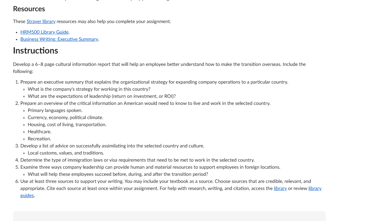
Task: Click the Instructions heading
Action: (35, 51)
